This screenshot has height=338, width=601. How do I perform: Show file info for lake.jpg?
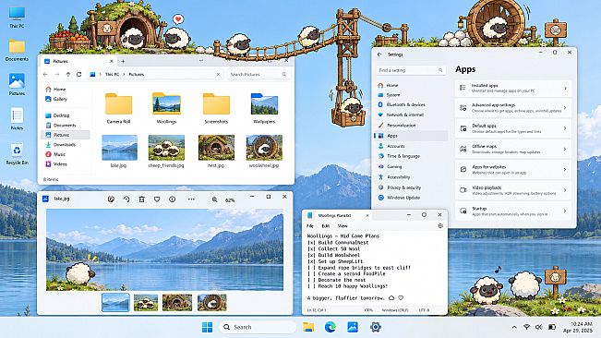click(173, 199)
